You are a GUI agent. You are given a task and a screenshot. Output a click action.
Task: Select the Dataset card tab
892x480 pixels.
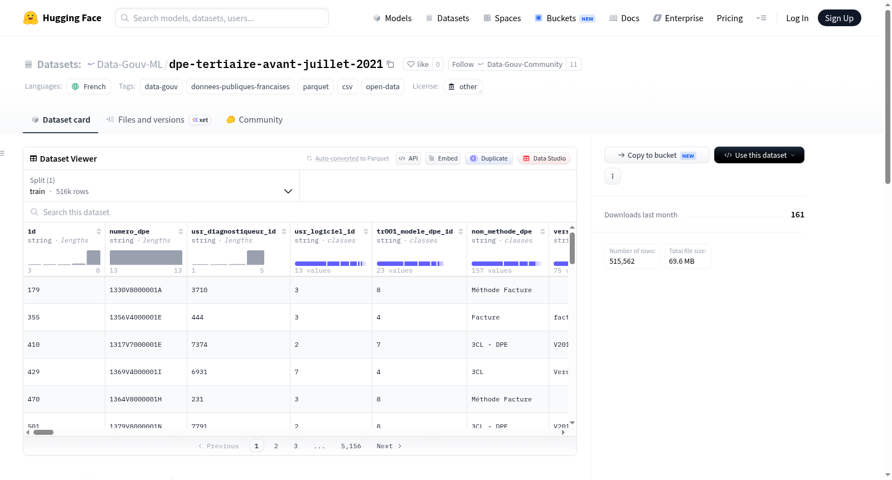point(60,120)
